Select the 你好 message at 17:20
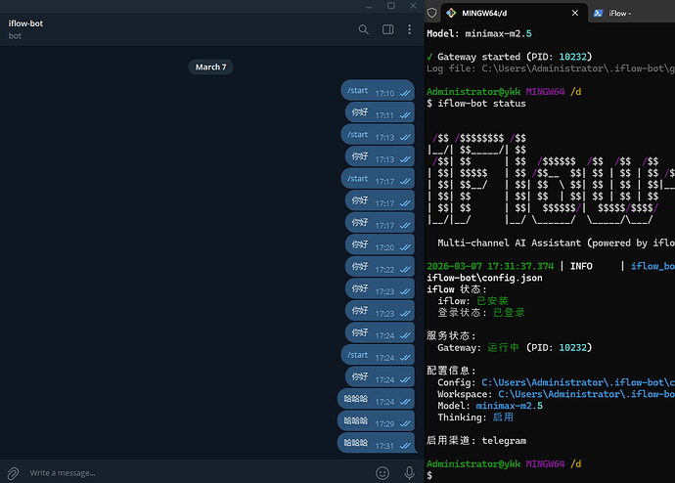Viewport: 675px width, 483px height. [x=380, y=244]
